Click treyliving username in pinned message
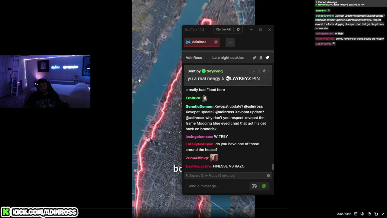This screenshot has width=387, height=218. 214,71
